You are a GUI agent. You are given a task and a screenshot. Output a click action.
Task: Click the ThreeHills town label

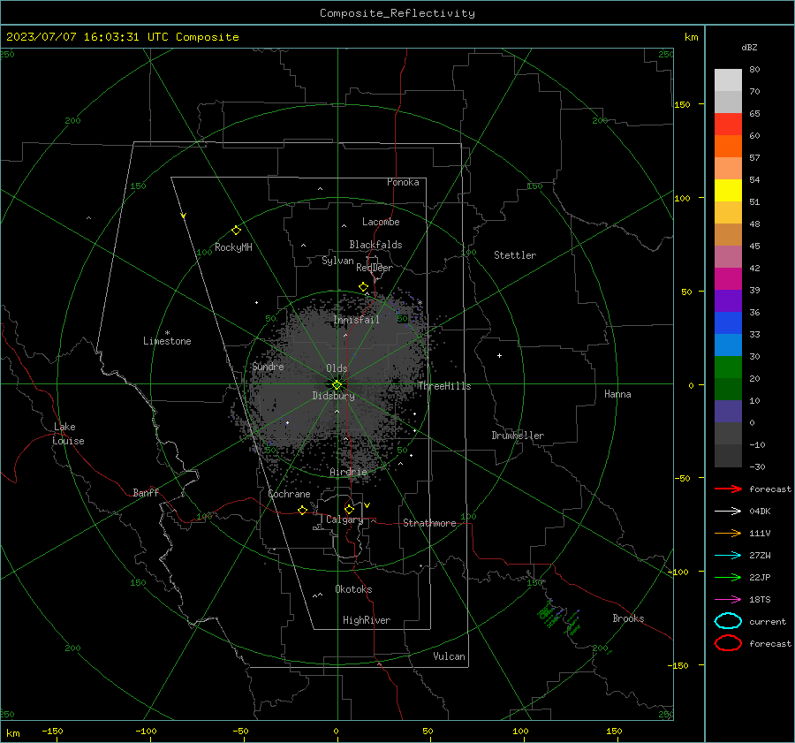pos(444,386)
